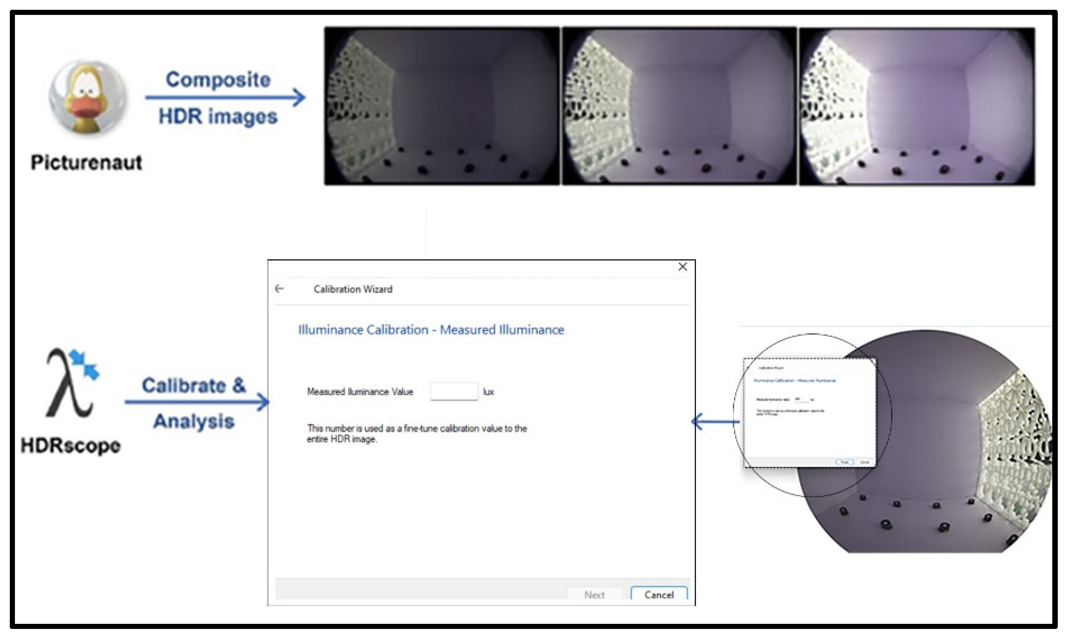The width and height of the screenshot is (1066, 636).
Task: Click the HDRscope lambda logo icon
Action: click(x=71, y=383)
